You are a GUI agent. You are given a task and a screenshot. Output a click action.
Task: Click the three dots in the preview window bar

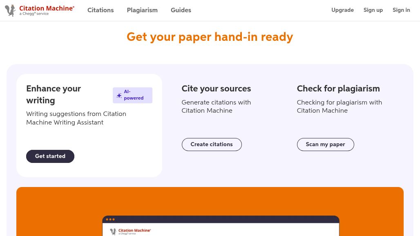tap(110, 219)
